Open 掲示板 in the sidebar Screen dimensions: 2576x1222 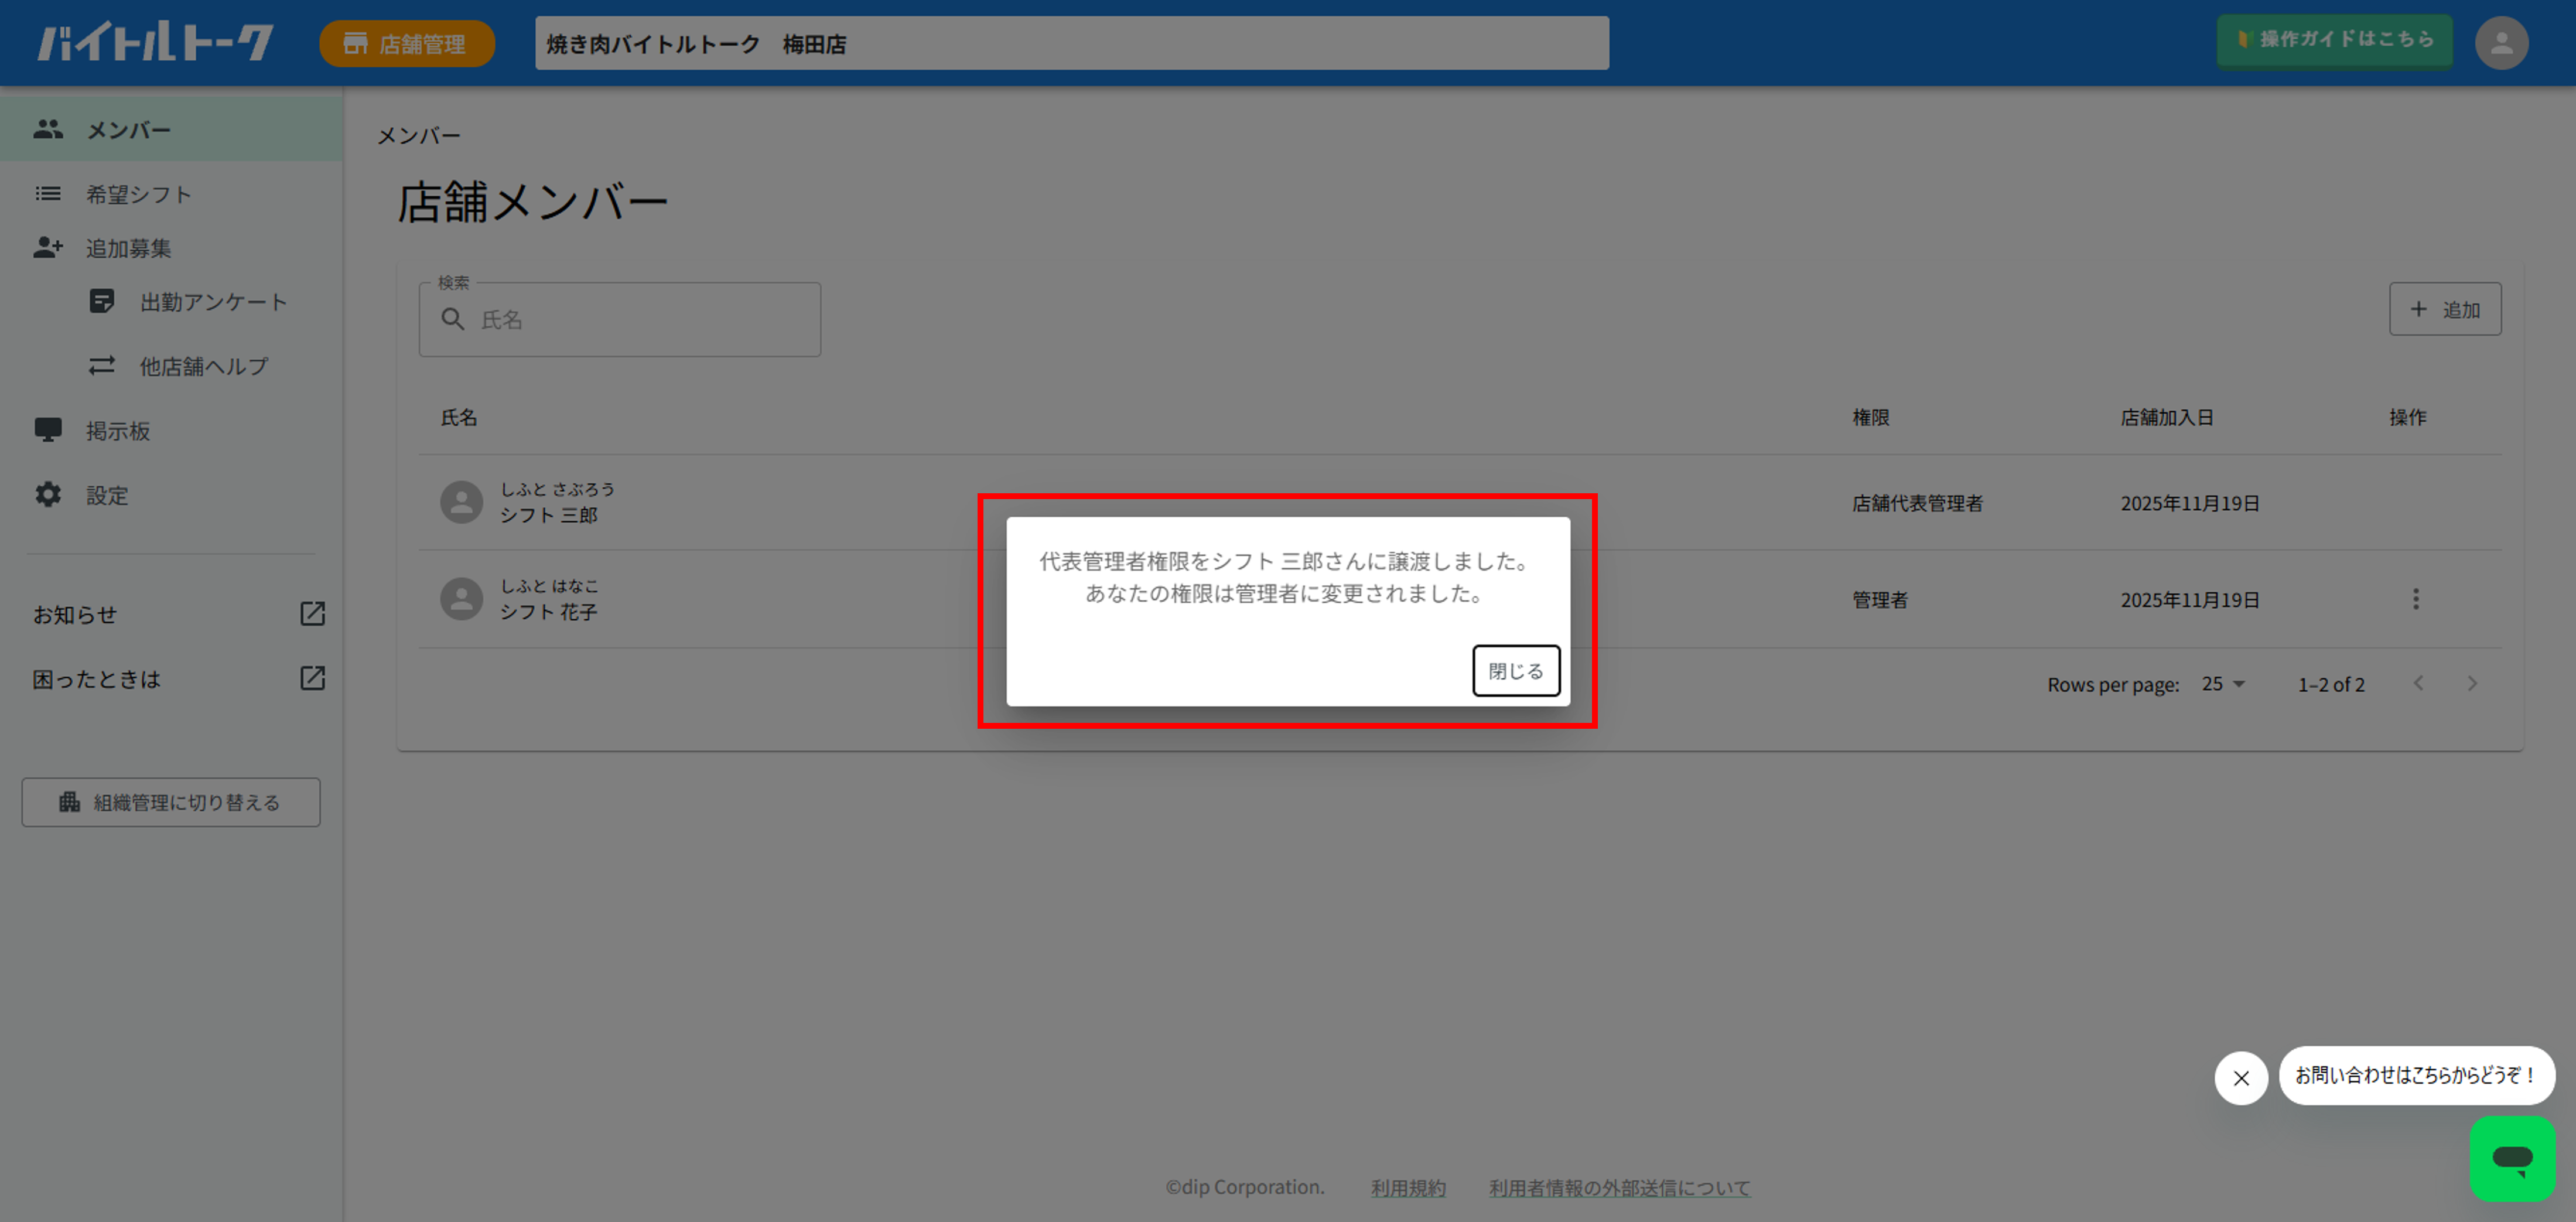[x=171, y=430]
